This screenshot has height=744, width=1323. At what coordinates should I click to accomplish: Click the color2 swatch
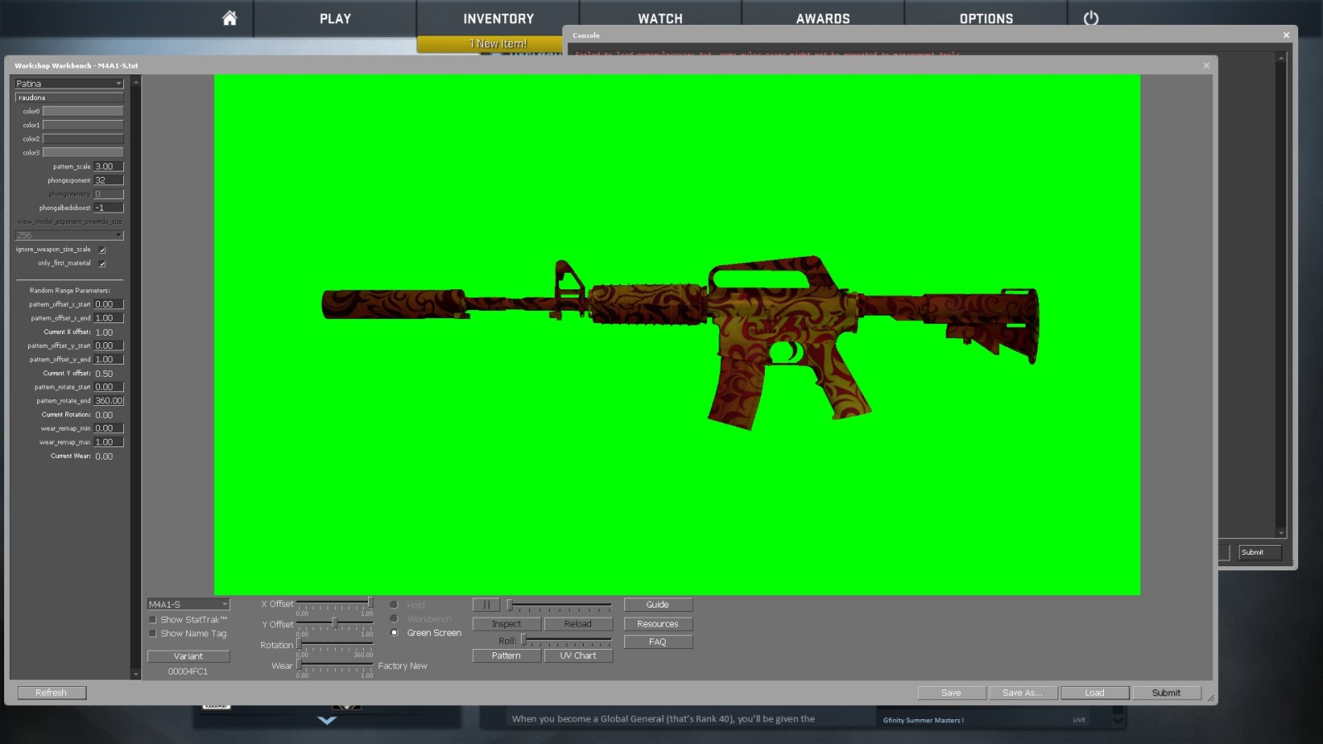coord(83,139)
